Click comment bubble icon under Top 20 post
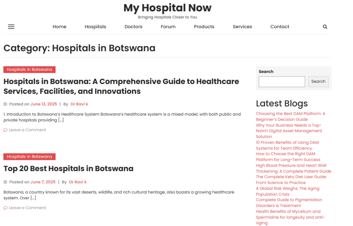 click(x=6, y=208)
